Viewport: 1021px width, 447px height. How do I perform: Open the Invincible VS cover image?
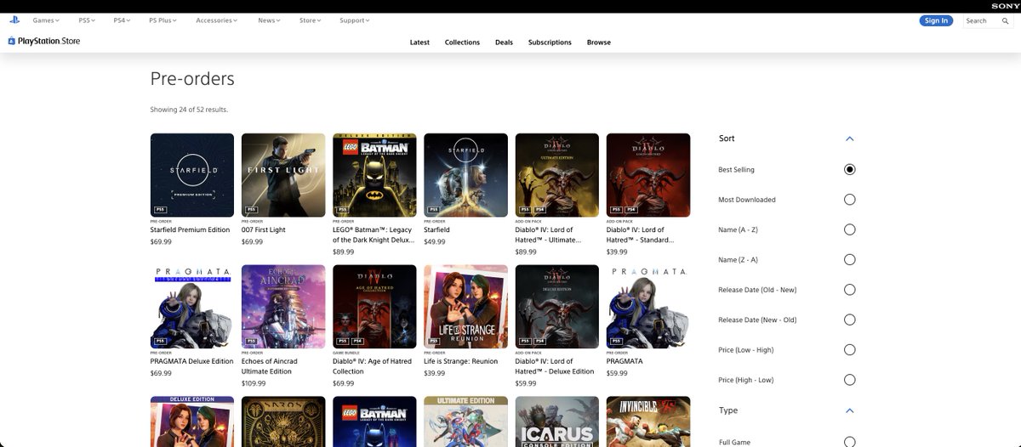click(x=648, y=422)
